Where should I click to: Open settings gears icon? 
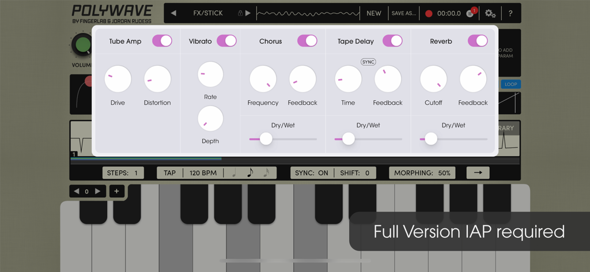tap(490, 14)
